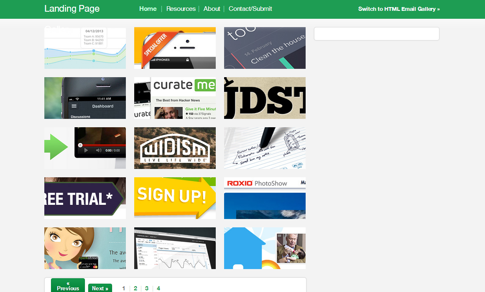Screen dimensions: 485x292
Task: Open the curate me thumbnail
Action: pyautogui.click(x=175, y=98)
